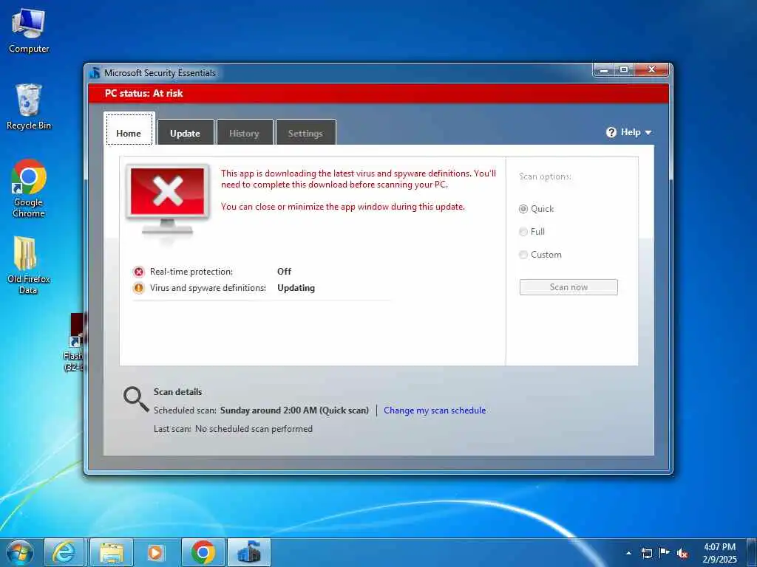Viewport: 757px width, 567px height.
Task: Click the network status tray icon
Action: tap(646, 553)
